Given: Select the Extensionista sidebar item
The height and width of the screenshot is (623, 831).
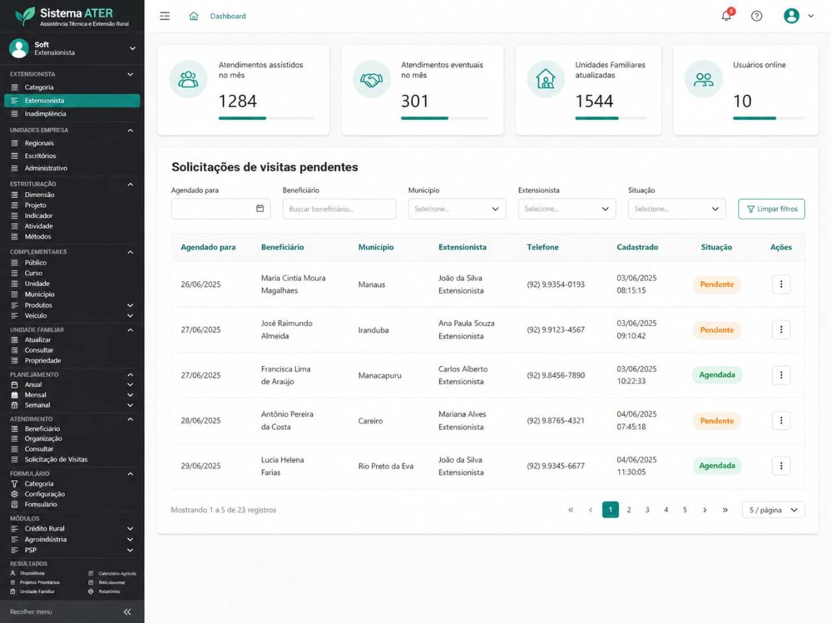Looking at the screenshot, I should [72, 101].
